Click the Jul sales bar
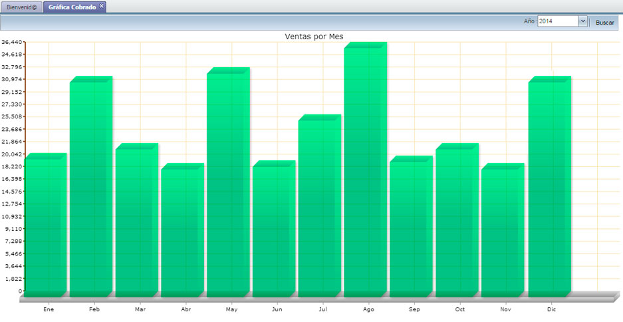Image resolution: width=623 pixels, height=322 pixels. pyautogui.click(x=318, y=207)
